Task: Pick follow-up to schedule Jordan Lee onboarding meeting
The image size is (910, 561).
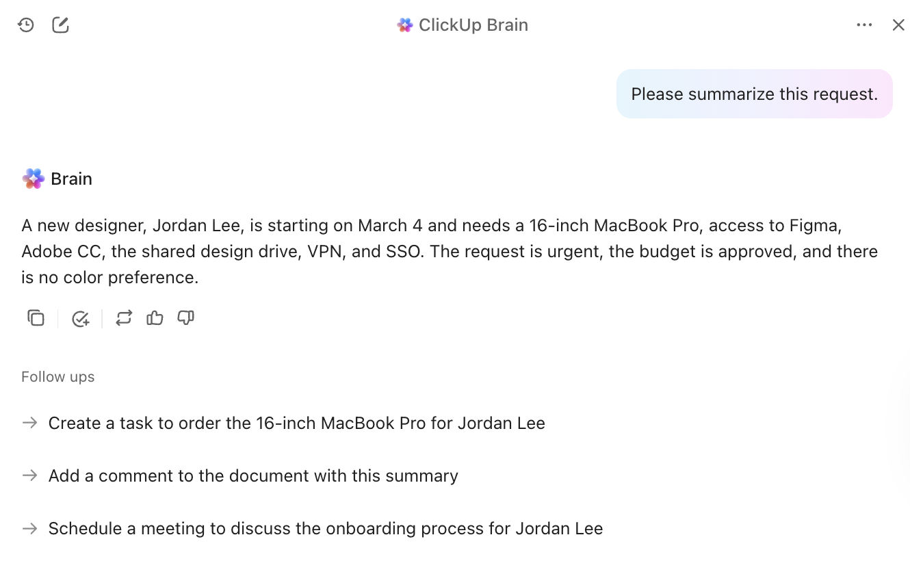Action: pyautogui.click(x=325, y=528)
